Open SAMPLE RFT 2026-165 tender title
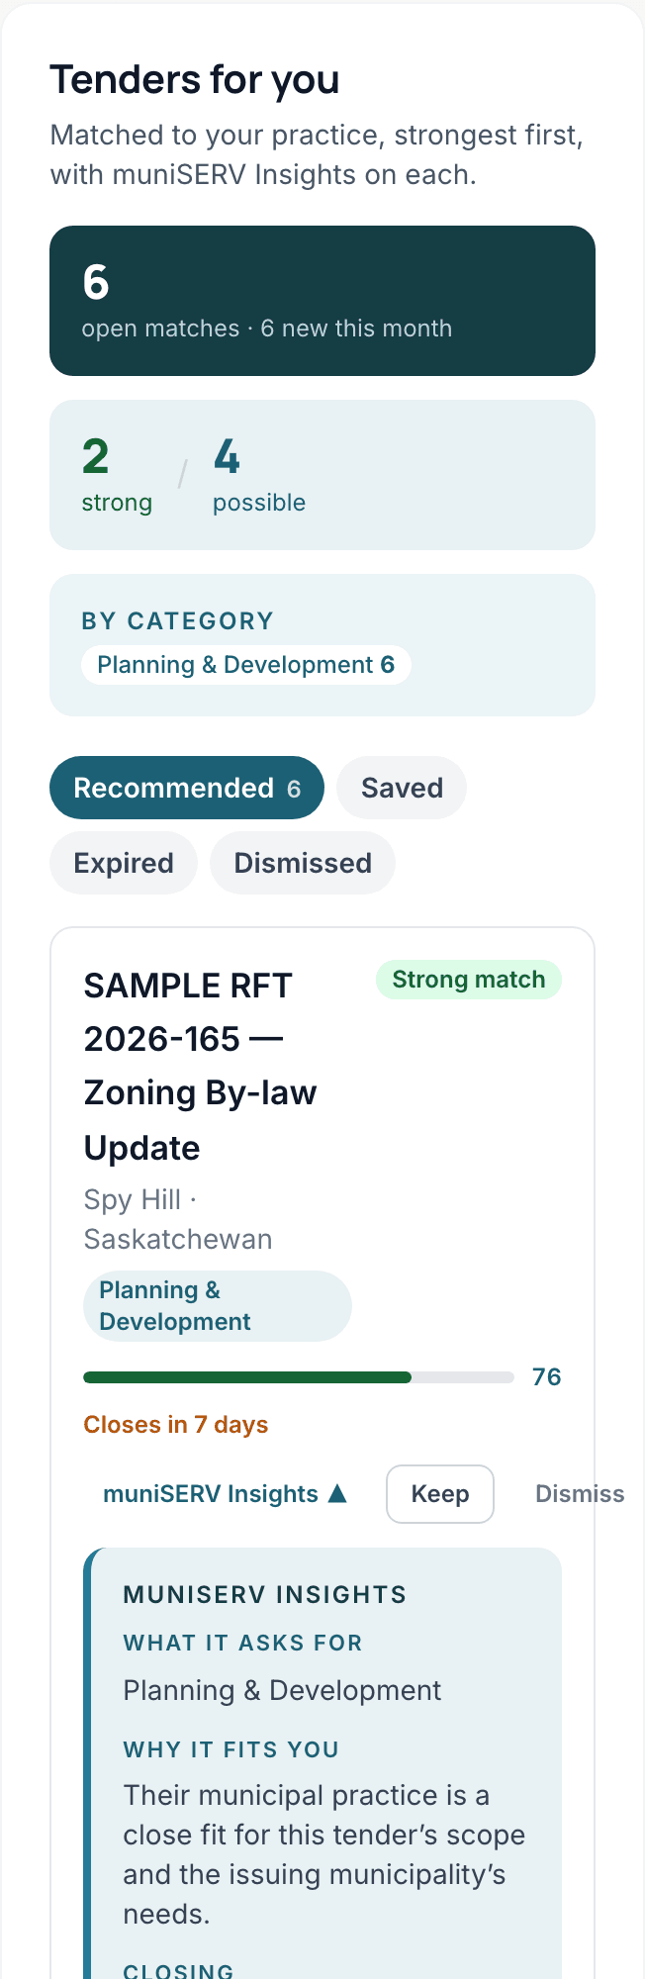 201,1067
